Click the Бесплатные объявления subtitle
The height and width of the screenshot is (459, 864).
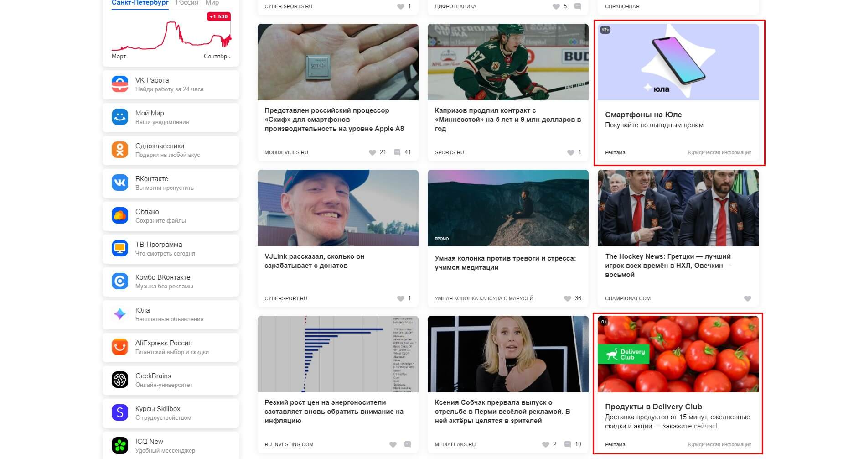169,319
